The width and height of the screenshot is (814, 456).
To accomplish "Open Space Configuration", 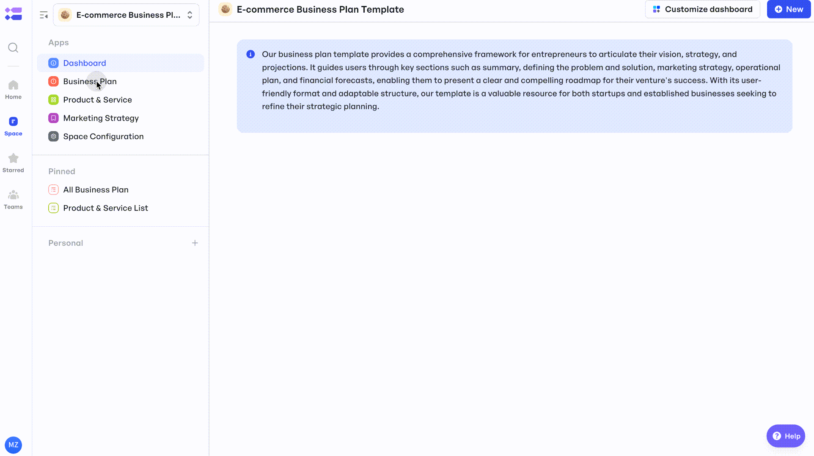I will (121, 137).
